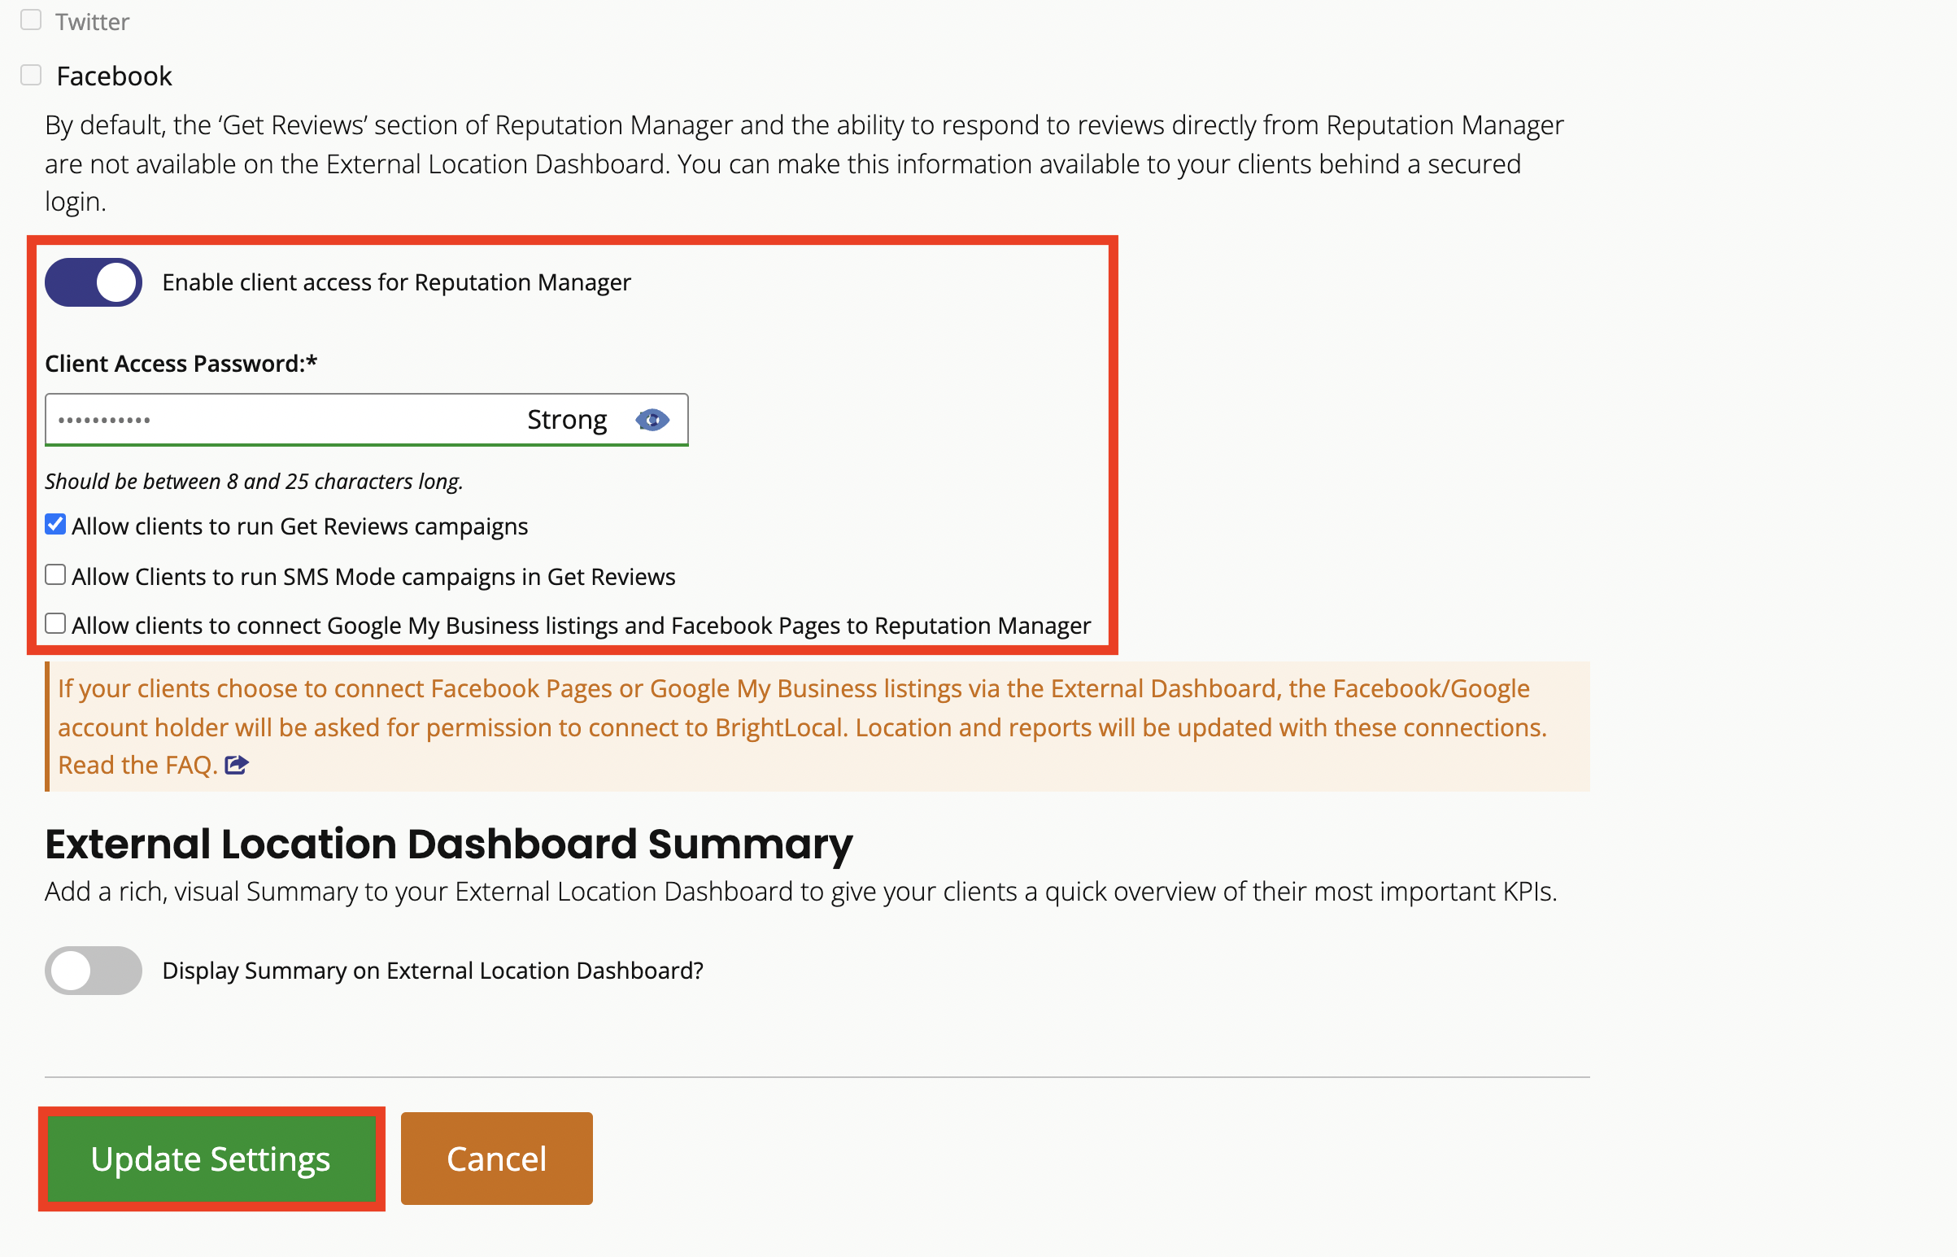Uncheck Allow clients to run Get Reviews campaigns
Screen dimensions: 1957x1257
tap(55, 525)
